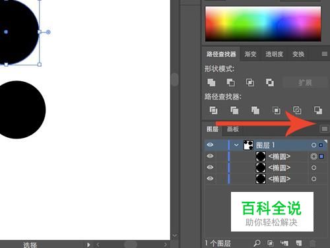Switch to the 变换 tab
This screenshot has width=330, height=248.
298,54
